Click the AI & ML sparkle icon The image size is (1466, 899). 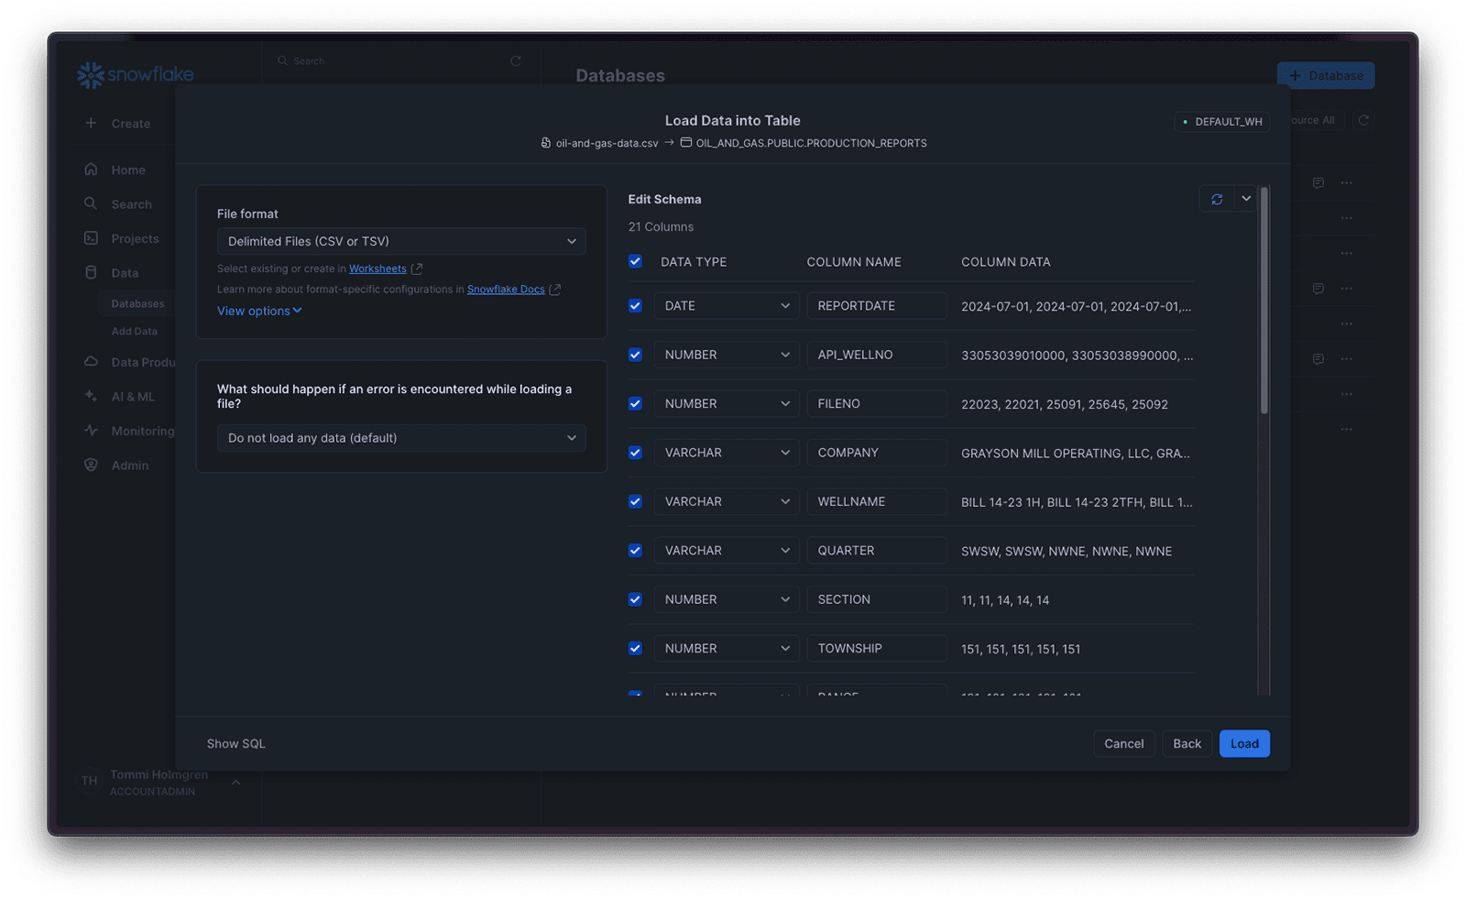(x=91, y=396)
